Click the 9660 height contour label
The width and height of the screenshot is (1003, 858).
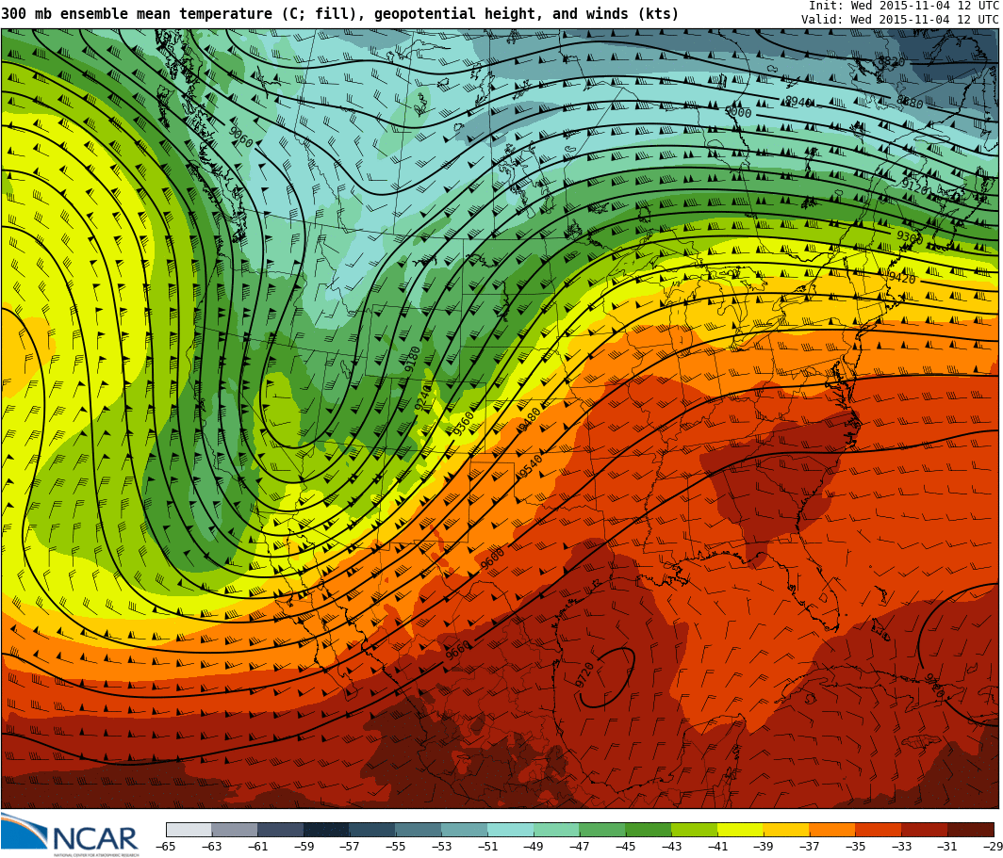[458, 650]
